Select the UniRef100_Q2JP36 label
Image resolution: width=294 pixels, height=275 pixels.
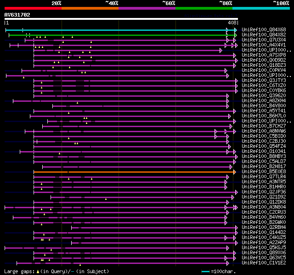(x=264, y=192)
